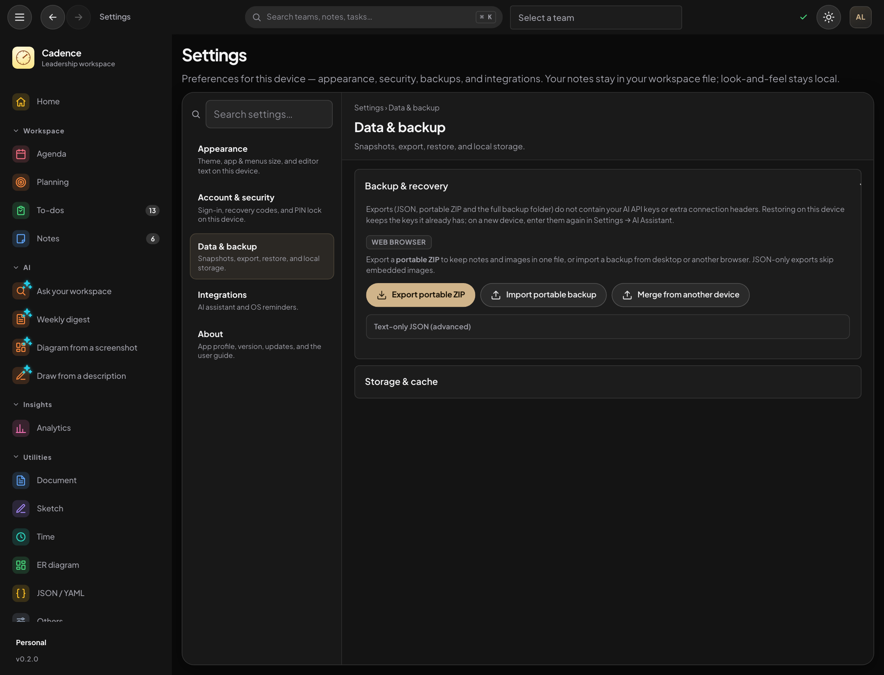Expand the Storage & cache panel
884x675 pixels.
click(607, 382)
